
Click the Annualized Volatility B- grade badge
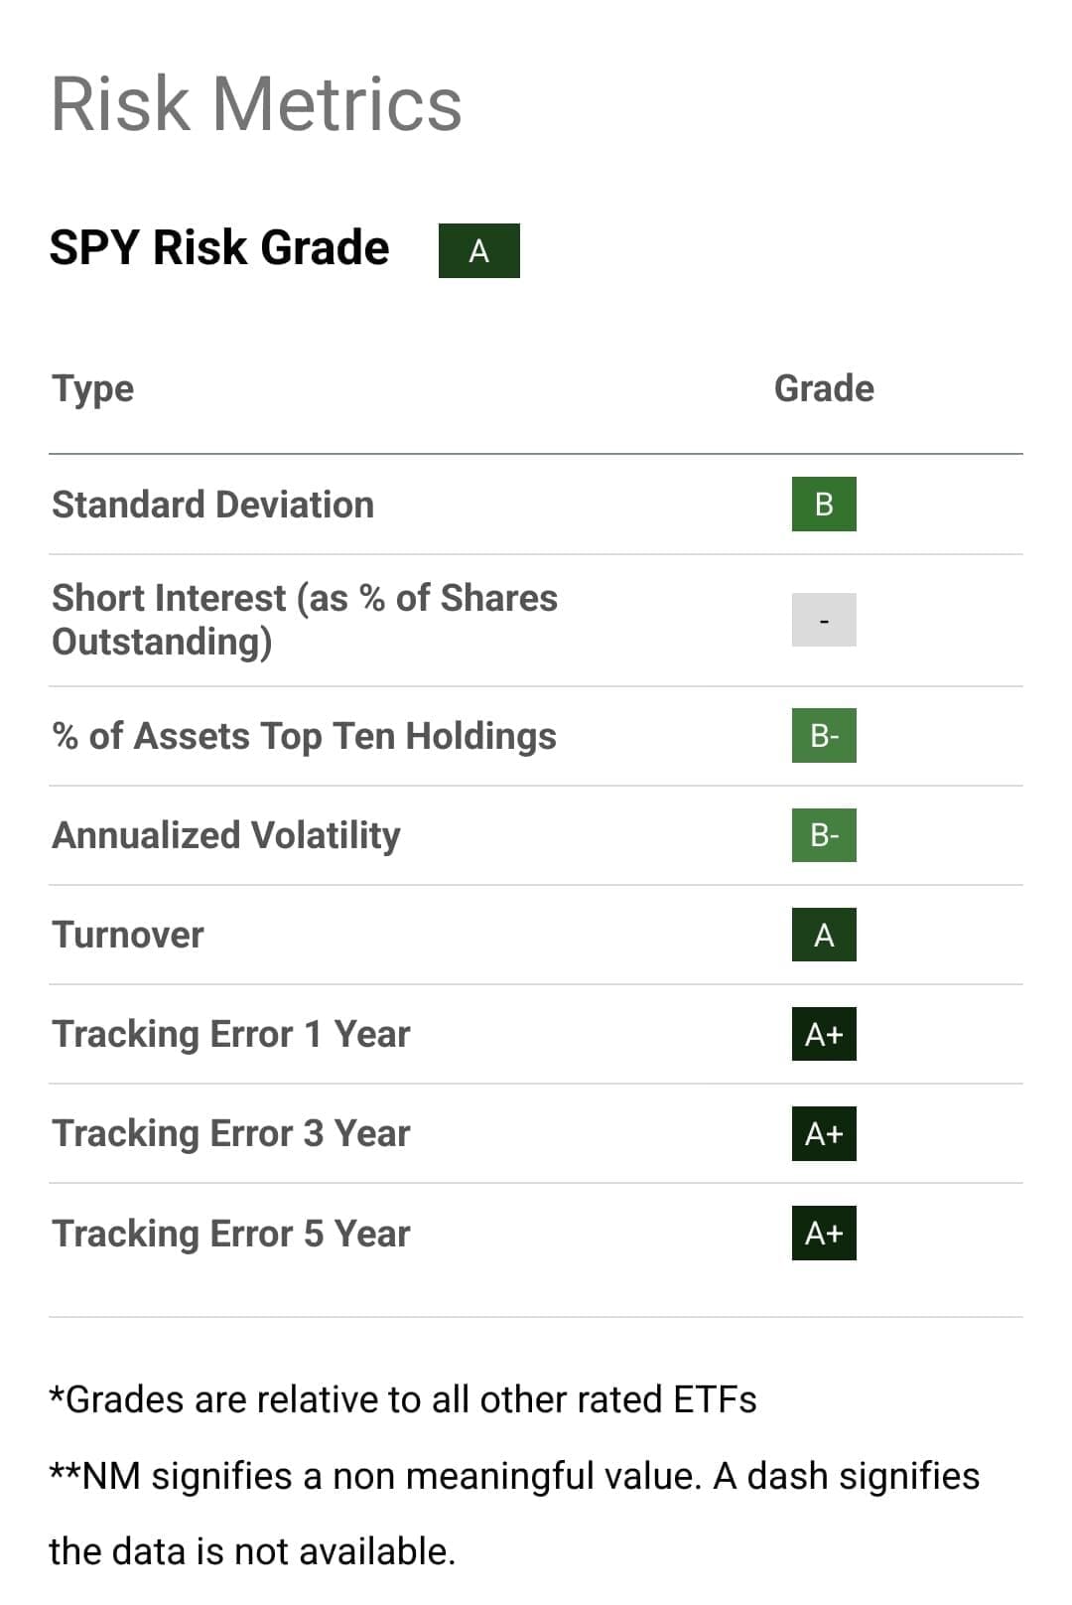pos(824,835)
